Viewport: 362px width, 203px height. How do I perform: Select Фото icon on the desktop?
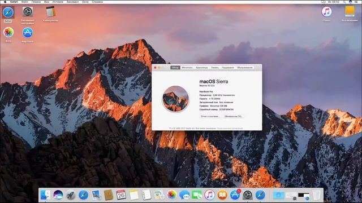pyautogui.click(x=8, y=32)
